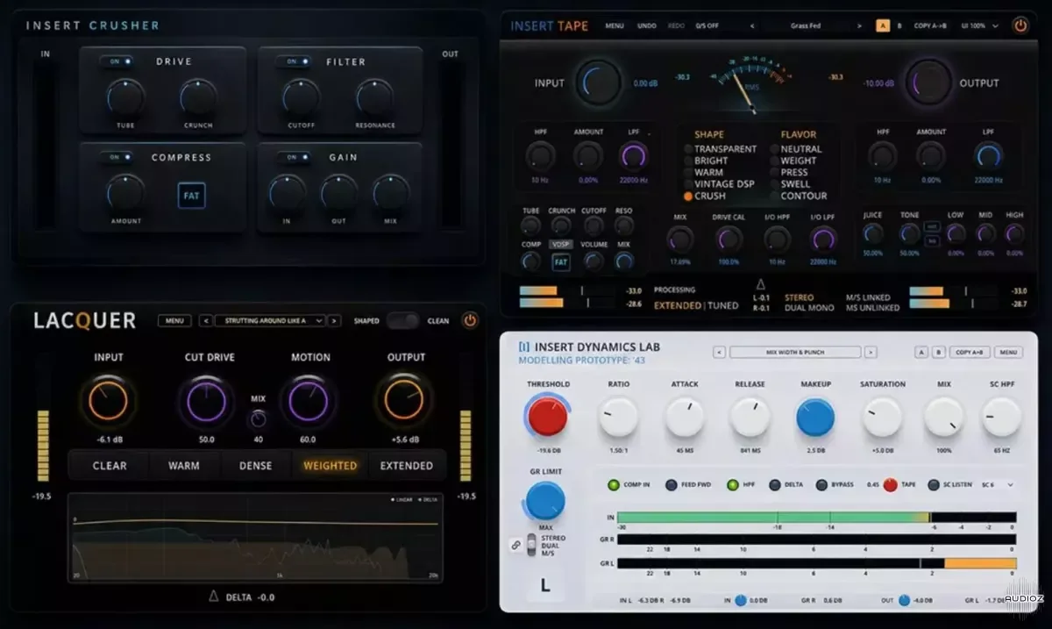1052x629 pixels.
Task: Click previous preset arrow in Lacquer
Action: coord(206,321)
